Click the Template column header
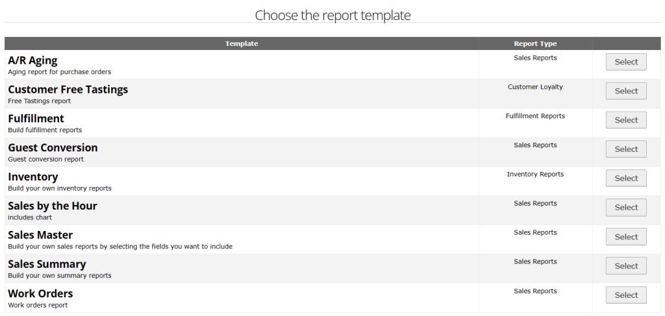This screenshot has width=665, height=316. coord(242,43)
